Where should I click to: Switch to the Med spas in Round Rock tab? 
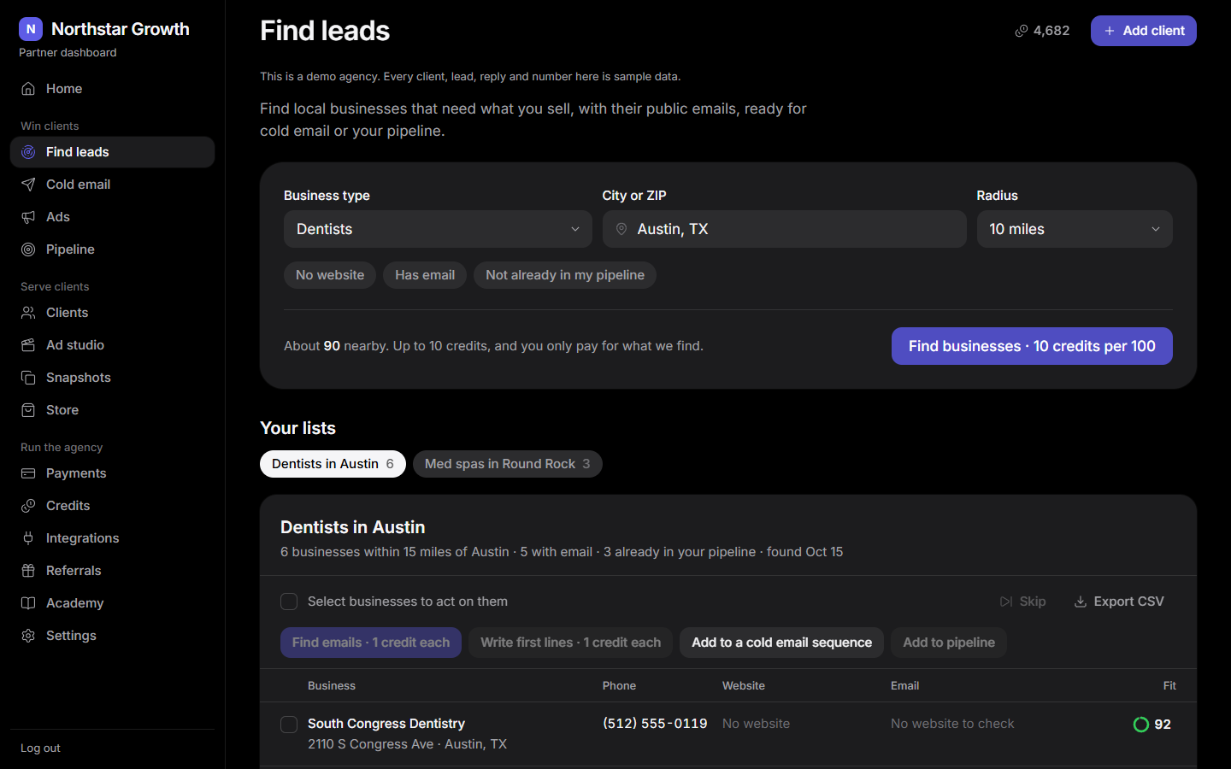point(508,464)
